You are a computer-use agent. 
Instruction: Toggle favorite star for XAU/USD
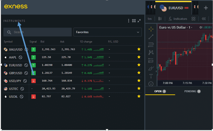(139, 49)
